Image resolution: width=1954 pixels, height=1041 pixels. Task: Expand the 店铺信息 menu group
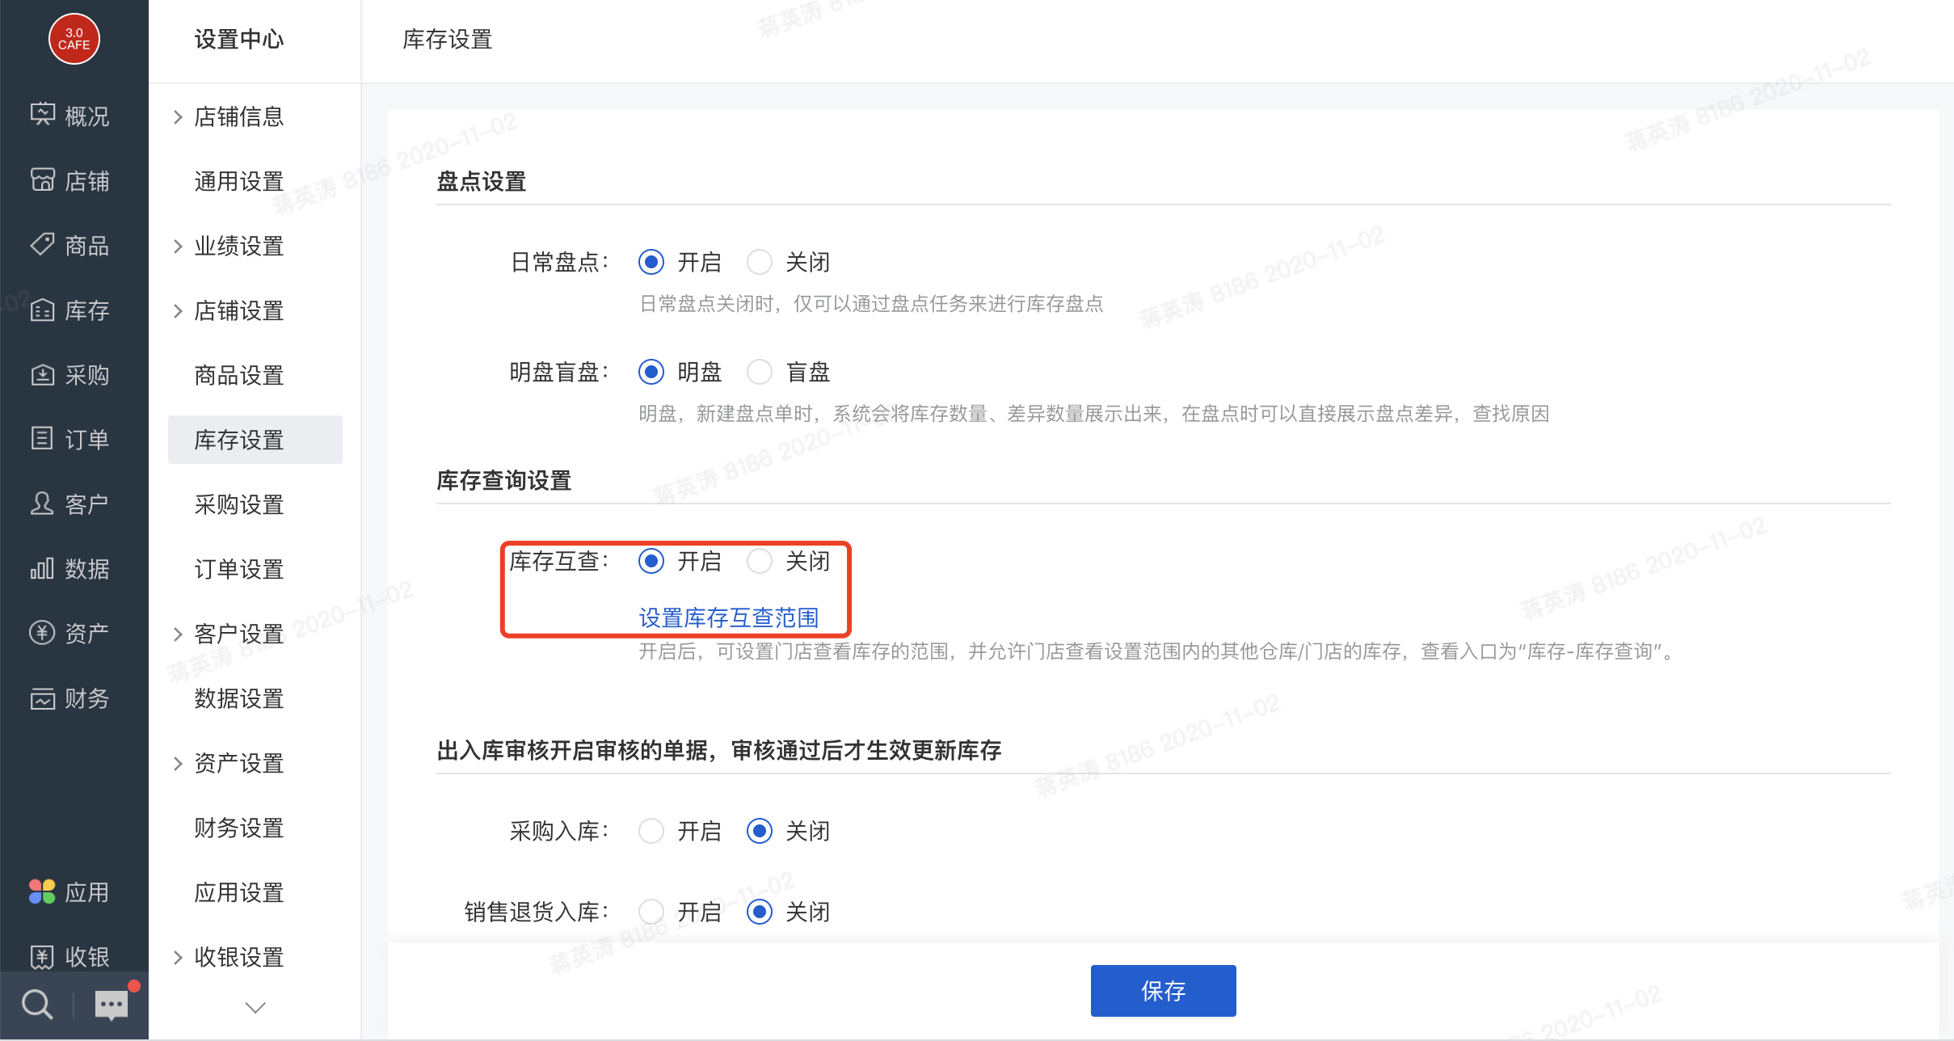click(x=179, y=117)
